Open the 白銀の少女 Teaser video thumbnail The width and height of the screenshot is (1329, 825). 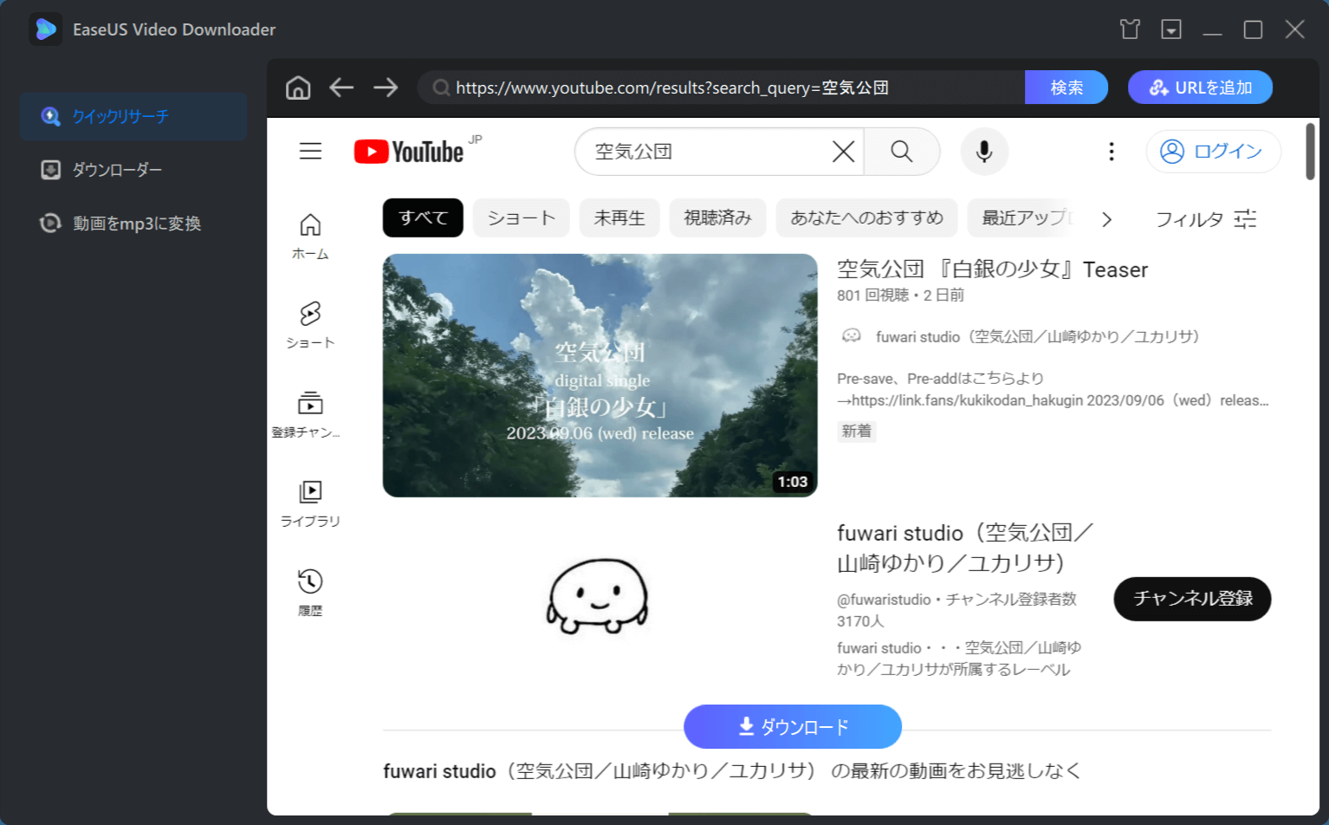tap(600, 375)
